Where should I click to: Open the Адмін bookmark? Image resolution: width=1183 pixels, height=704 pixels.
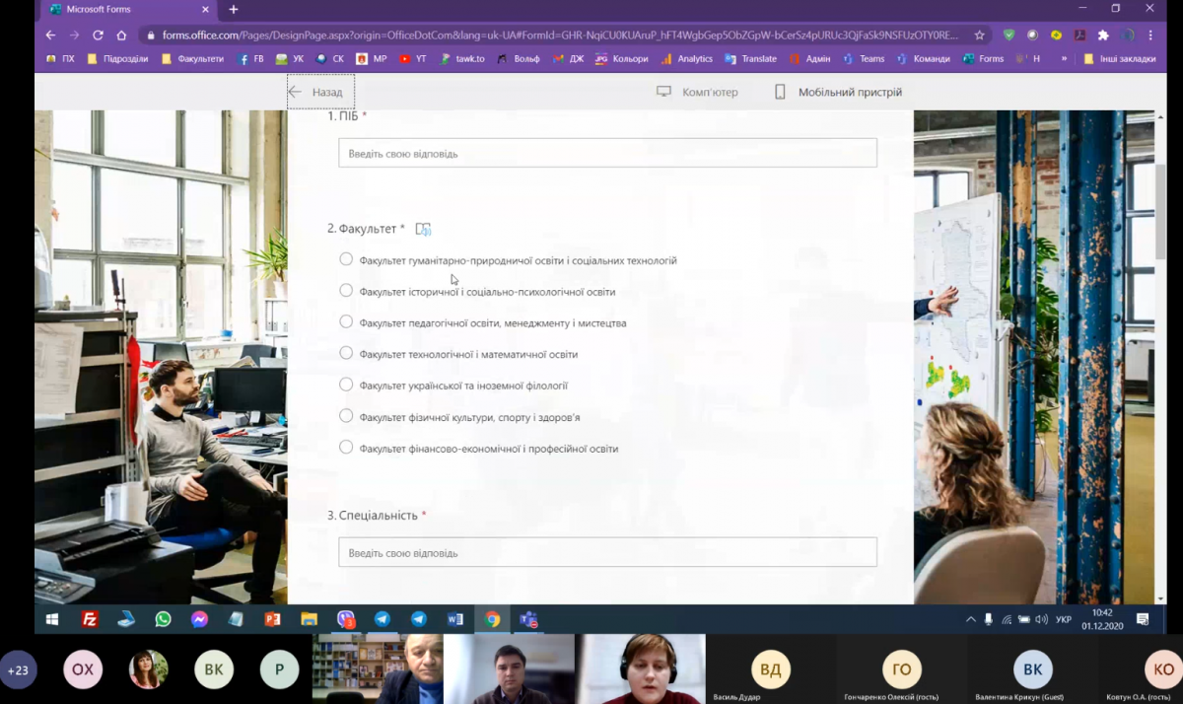(x=809, y=59)
